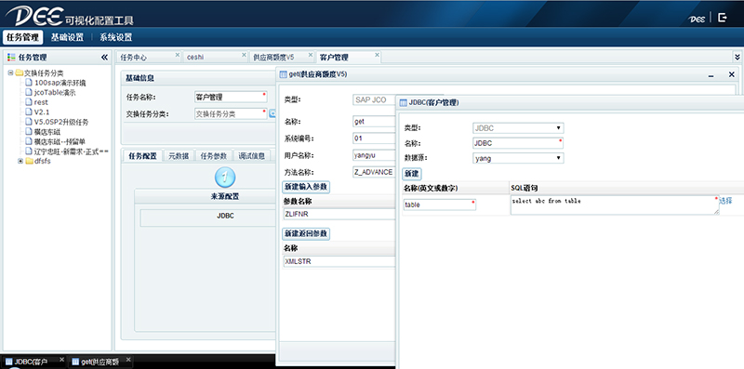Open the JDBC 类型 dropdown
This screenshot has height=369, width=744.
coord(559,128)
